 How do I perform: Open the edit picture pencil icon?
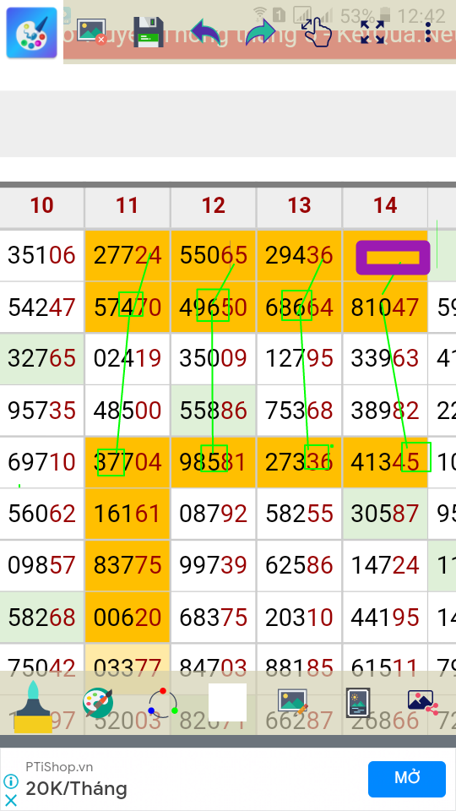coord(293,702)
